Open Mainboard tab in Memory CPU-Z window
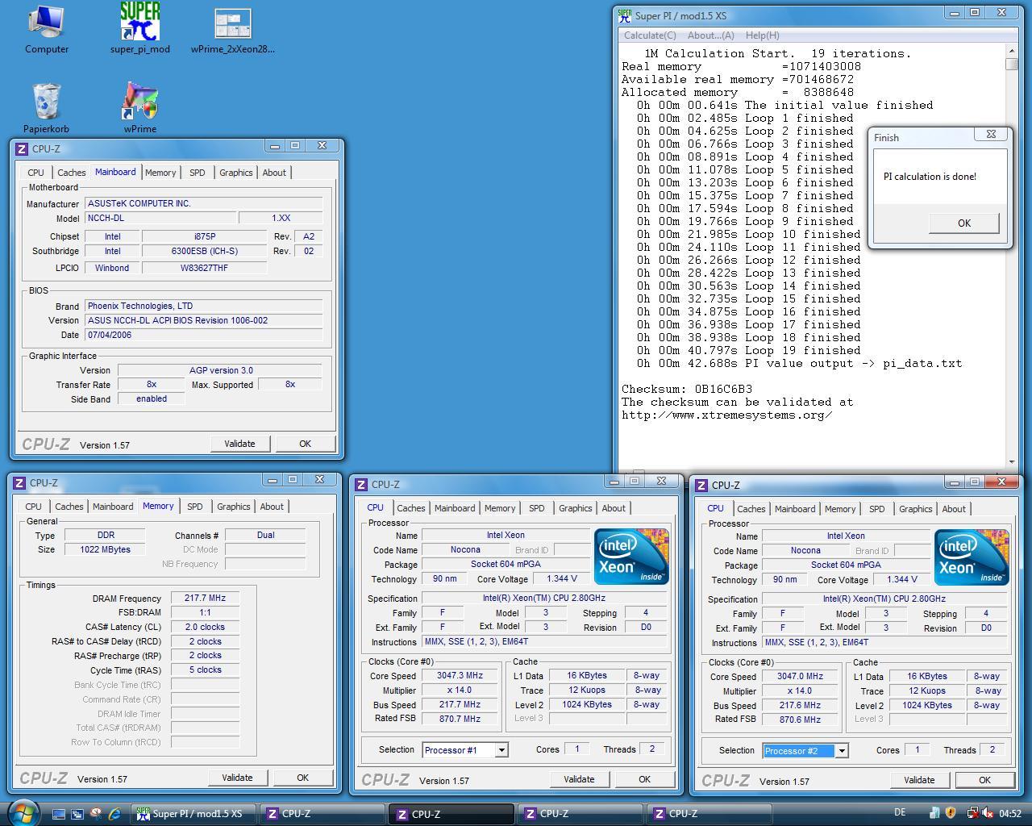Image resolution: width=1032 pixels, height=826 pixels. tap(113, 507)
